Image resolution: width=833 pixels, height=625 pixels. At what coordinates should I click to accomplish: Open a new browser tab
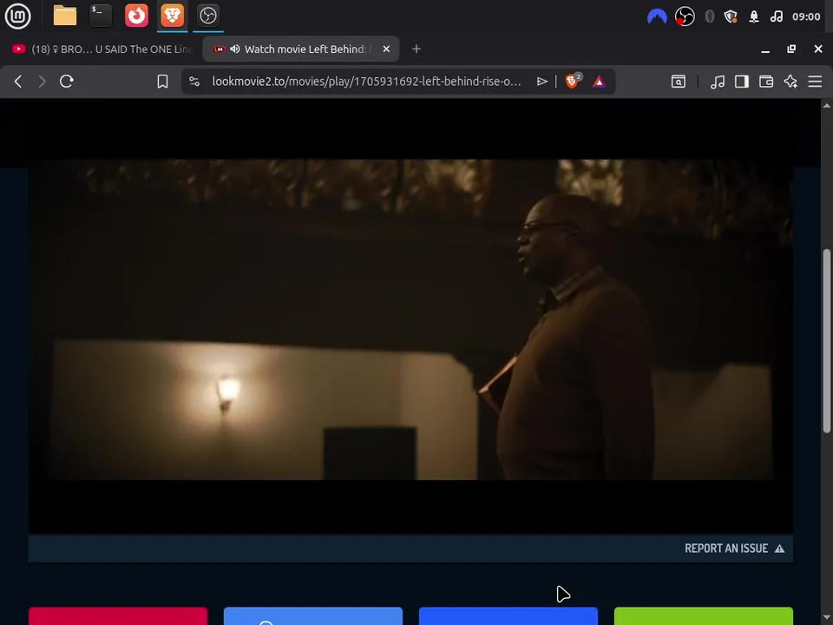click(x=416, y=49)
